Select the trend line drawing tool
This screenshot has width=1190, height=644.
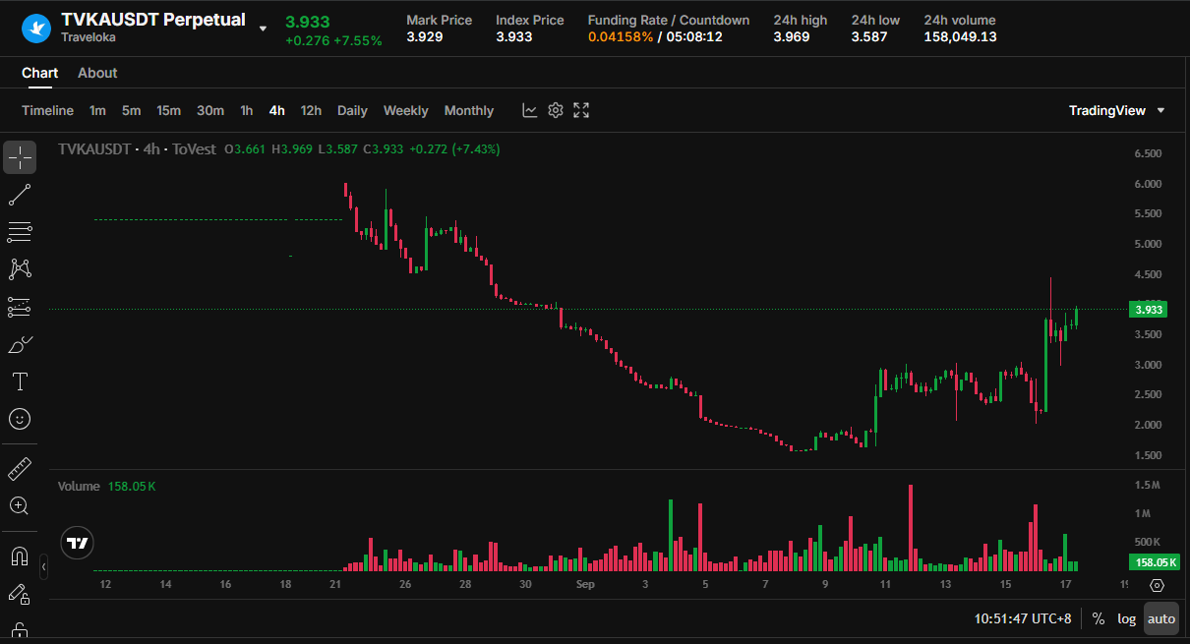pyautogui.click(x=20, y=195)
